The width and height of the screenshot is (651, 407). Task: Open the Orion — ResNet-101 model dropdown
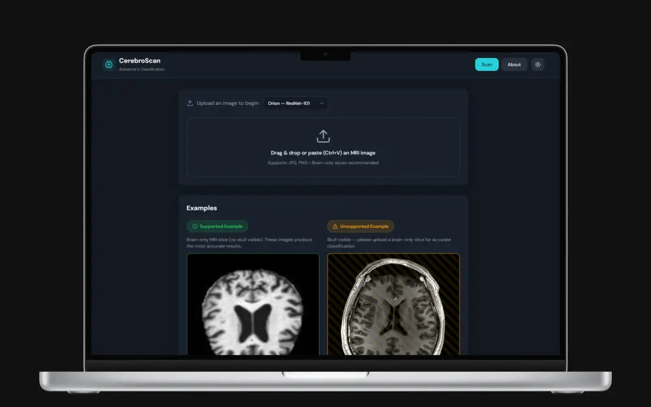point(296,103)
